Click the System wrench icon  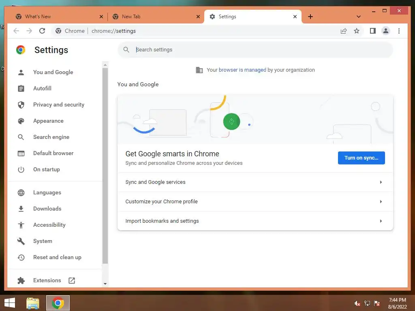click(21, 241)
